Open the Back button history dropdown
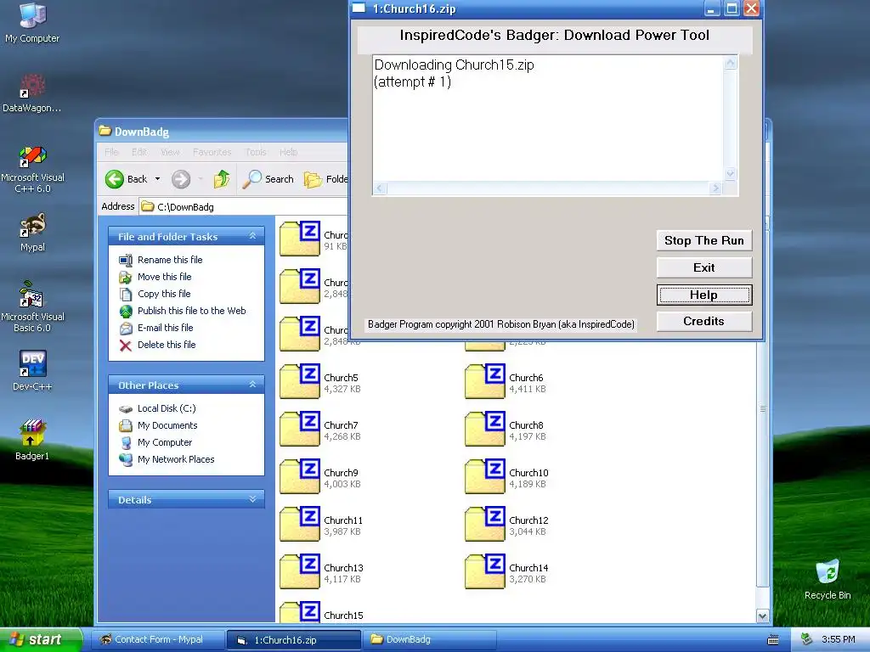This screenshot has width=870, height=652. point(157,179)
